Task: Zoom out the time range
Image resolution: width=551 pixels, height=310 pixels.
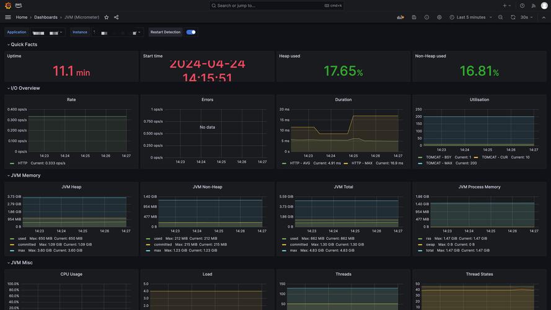Action: pos(500,17)
